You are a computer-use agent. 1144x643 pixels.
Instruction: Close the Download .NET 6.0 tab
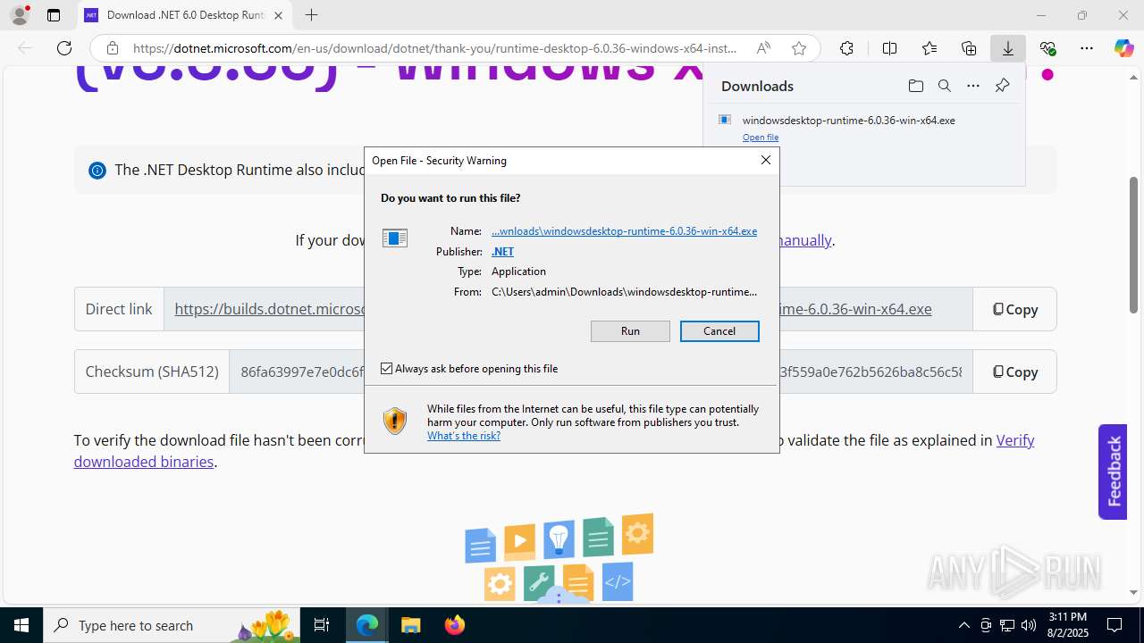point(278,15)
